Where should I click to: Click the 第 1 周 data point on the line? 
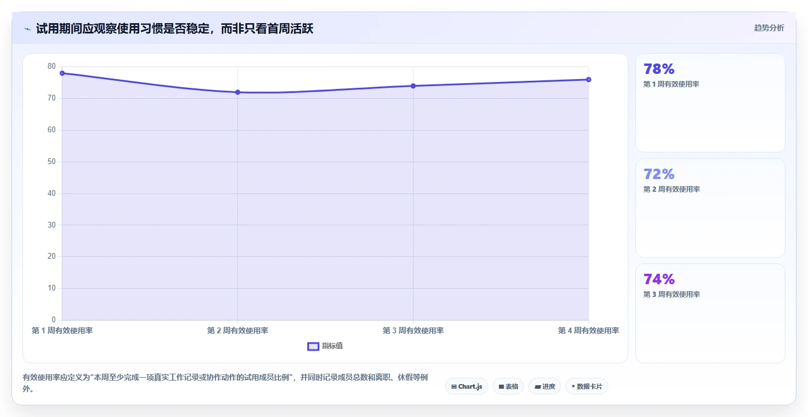(62, 73)
